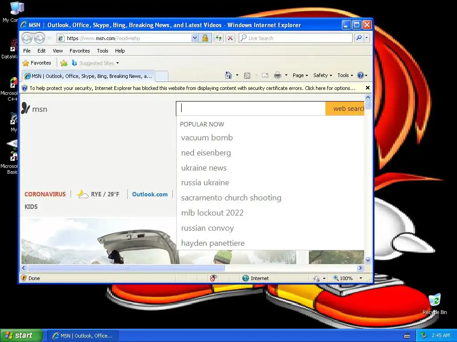Select the MSN browser tab
Viewport: 457px width, 342px height.
coord(88,76)
